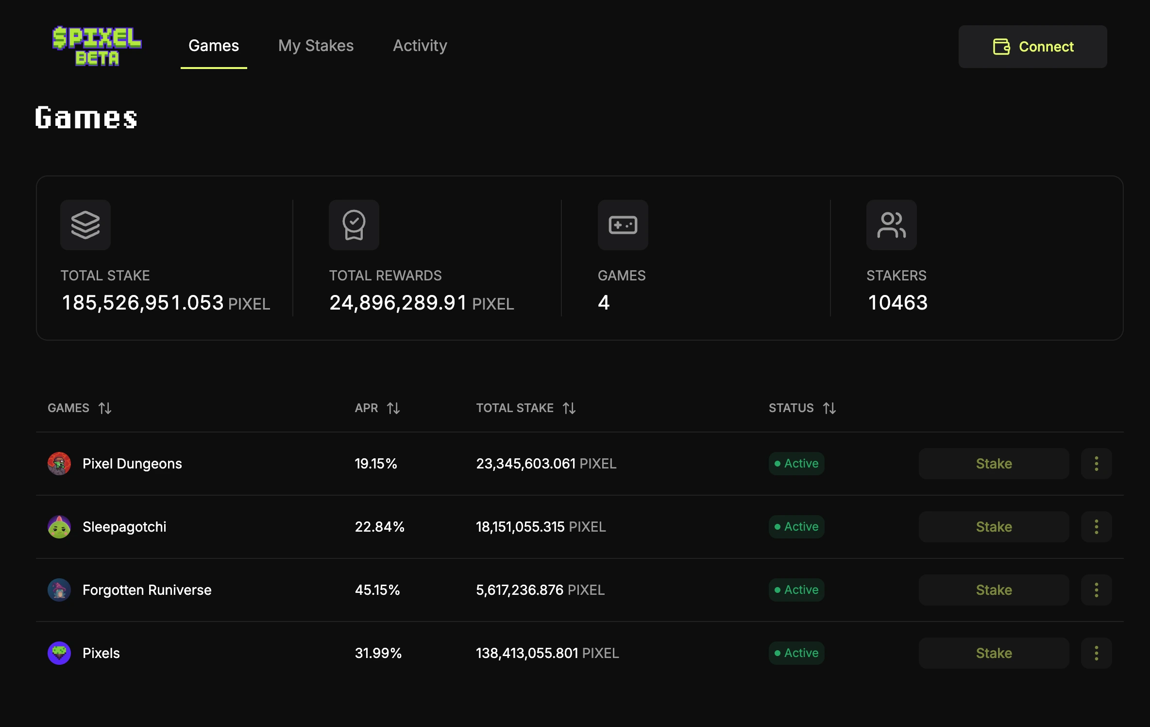Click the Total Stake layers icon
The height and width of the screenshot is (727, 1150).
[85, 225]
